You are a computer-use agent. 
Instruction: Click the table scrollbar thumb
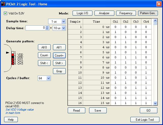(155, 24)
